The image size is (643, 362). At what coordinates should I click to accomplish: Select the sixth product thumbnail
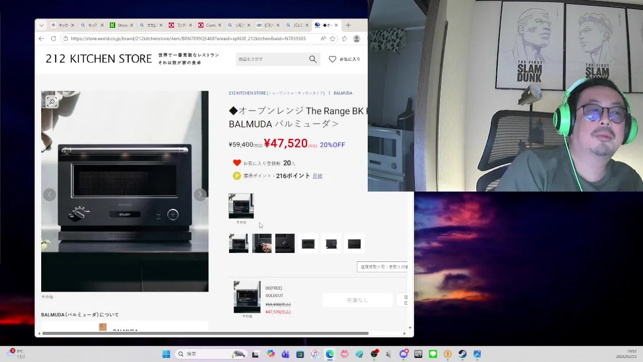coord(354,243)
